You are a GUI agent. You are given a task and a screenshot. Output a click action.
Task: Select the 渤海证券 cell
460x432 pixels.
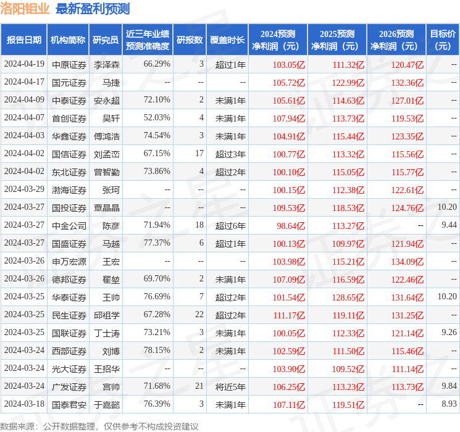(x=69, y=190)
